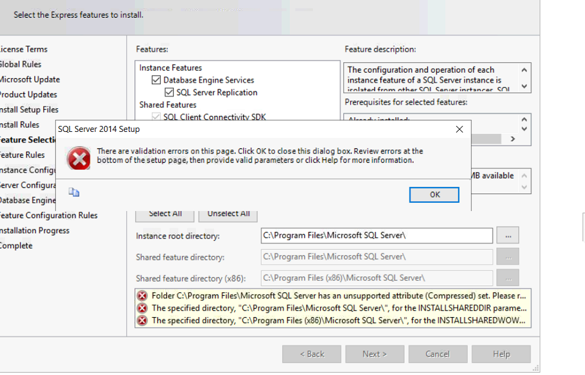Click the Shared Features heading
This screenshot has width=585, height=375.
click(x=168, y=105)
